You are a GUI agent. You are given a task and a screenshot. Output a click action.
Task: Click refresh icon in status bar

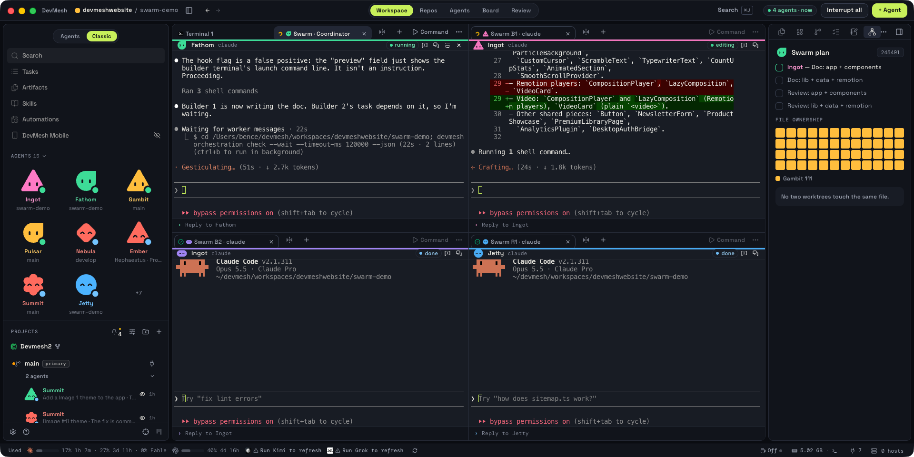415,450
